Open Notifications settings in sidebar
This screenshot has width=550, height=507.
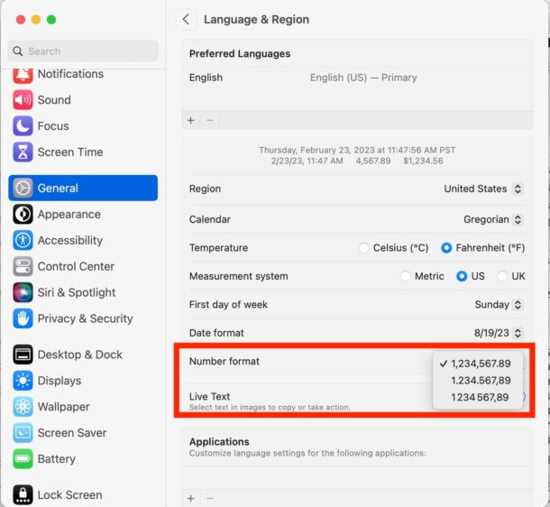click(70, 74)
